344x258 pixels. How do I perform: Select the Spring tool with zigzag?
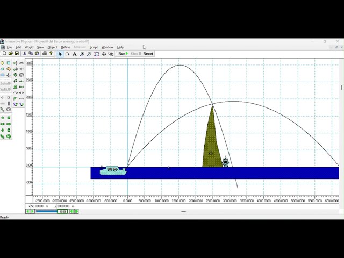(x=21, y=63)
